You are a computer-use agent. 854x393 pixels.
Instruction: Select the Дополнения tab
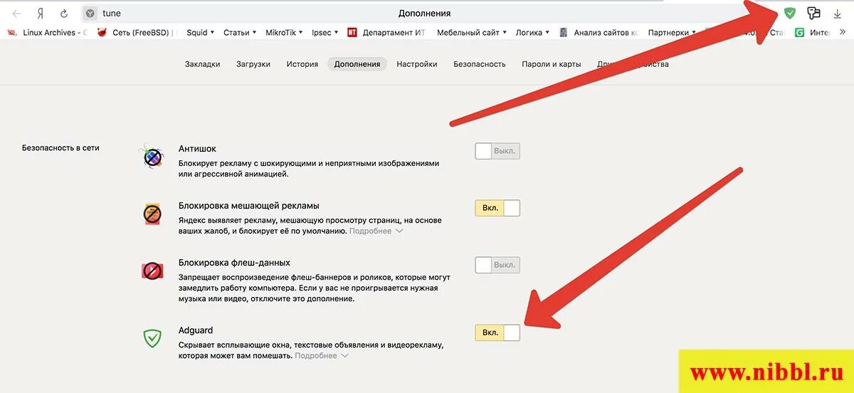[x=357, y=64]
